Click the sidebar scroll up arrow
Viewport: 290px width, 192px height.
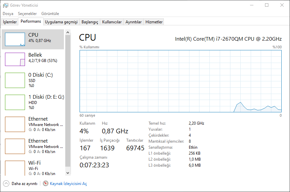tap(68, 32)
